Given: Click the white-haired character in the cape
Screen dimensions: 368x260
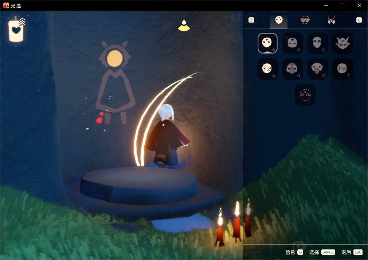Looking at the screenshot, I should click(167, 136).
